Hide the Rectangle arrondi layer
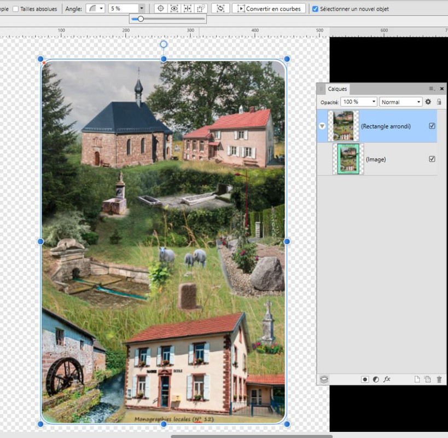The image size is (448, 438). [x=432, y=126]
